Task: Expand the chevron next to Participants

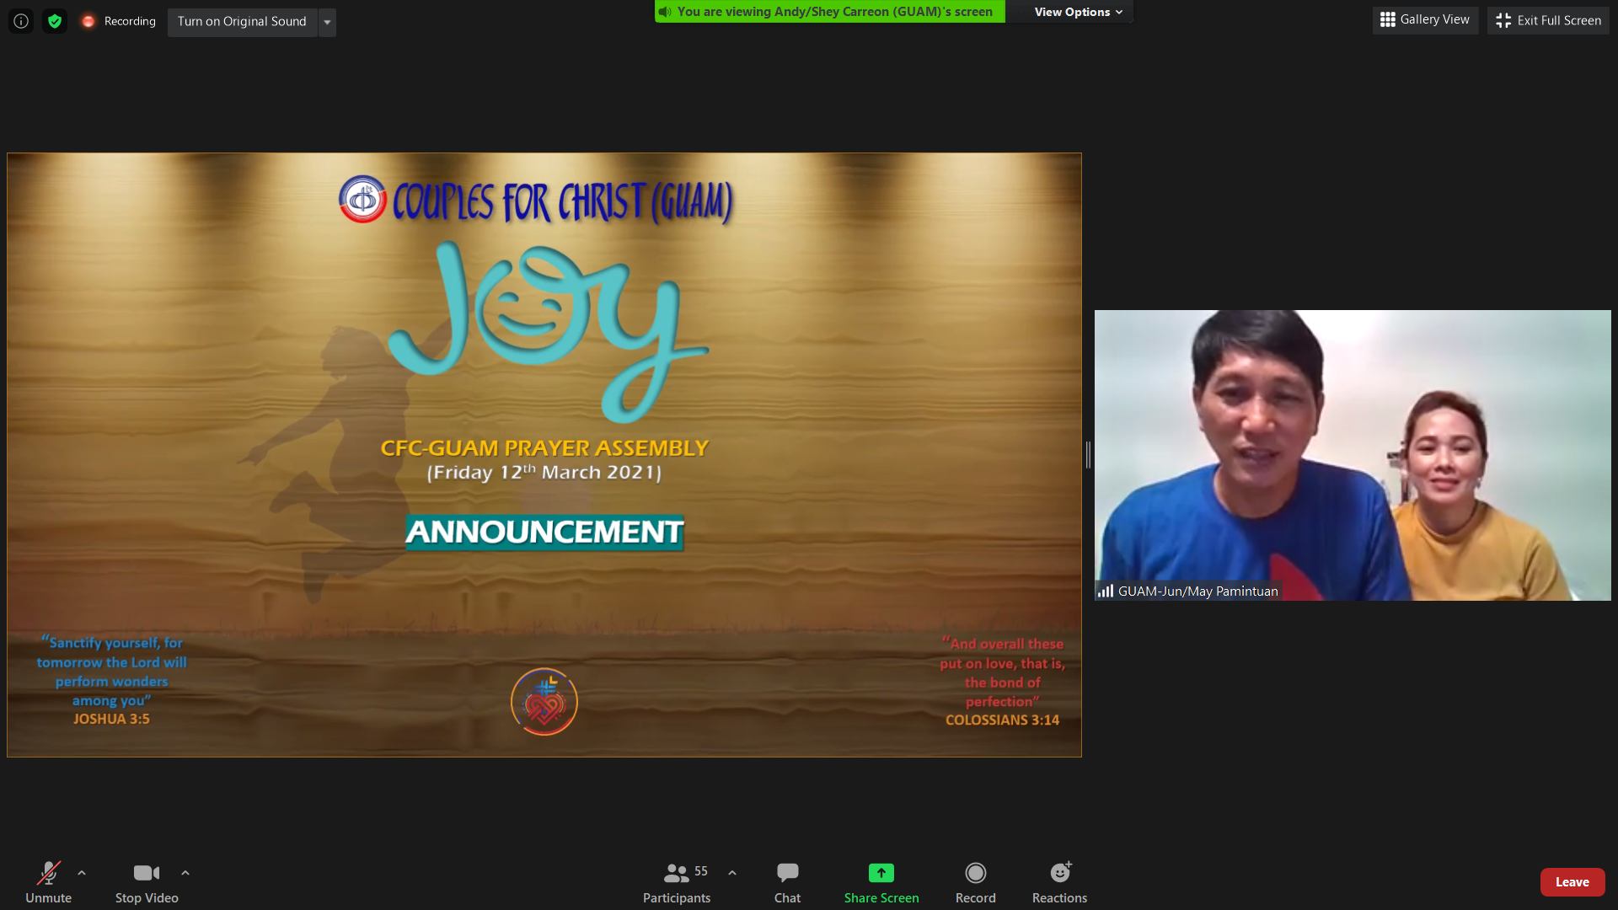Action: click(x=732, y=873)
